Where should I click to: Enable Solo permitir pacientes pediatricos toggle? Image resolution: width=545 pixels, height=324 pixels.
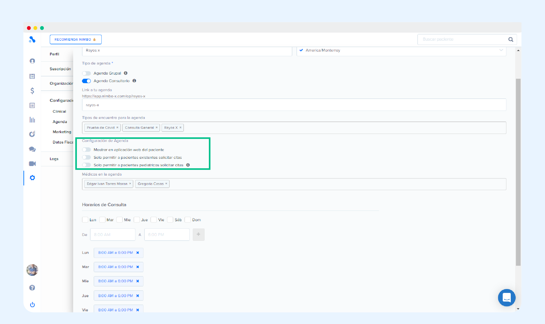coord(86,165)
